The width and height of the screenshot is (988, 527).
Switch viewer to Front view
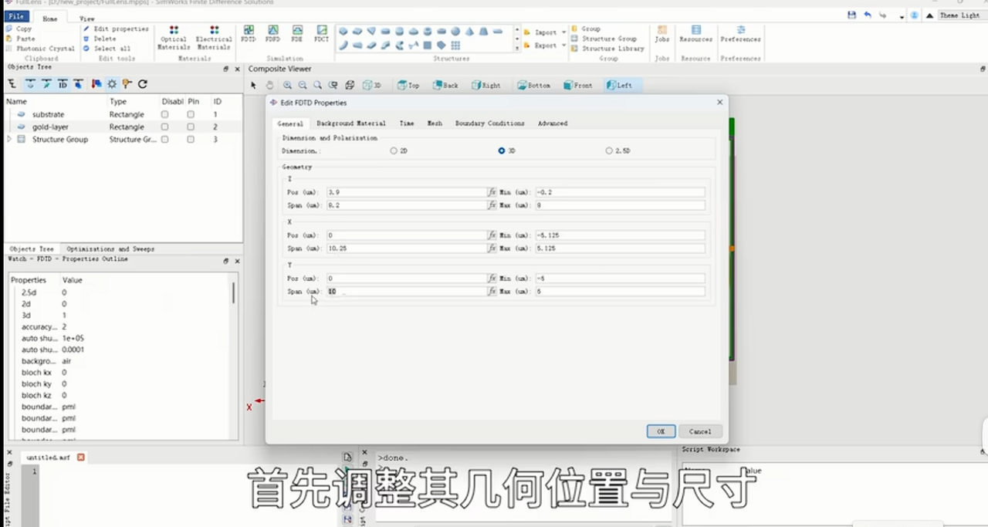578,85
